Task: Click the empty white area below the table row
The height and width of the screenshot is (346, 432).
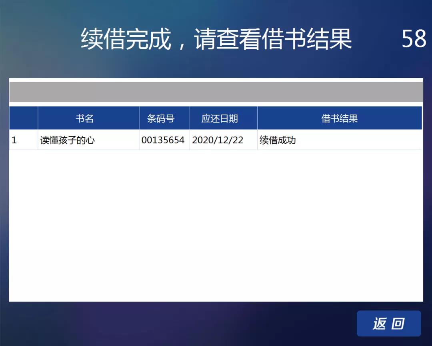Action: coord(216,224)
